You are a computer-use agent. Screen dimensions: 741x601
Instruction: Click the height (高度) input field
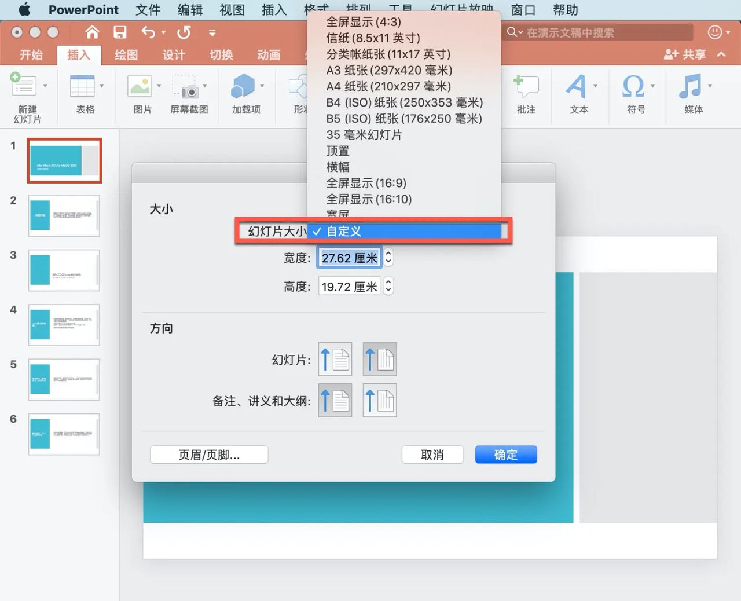(349, 287)
